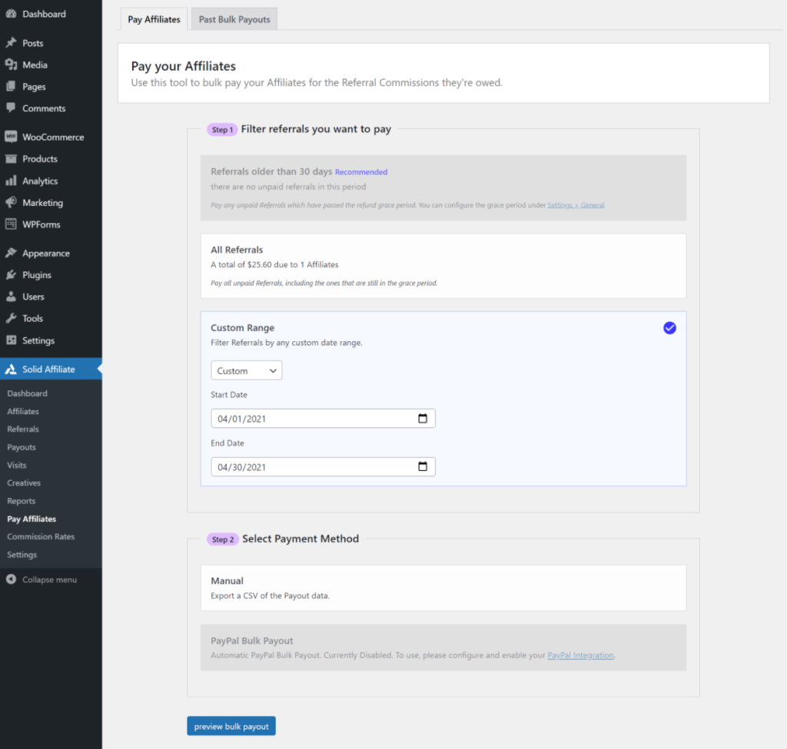The image size is (787, 749).
Task: Open the Affiliates submenu item
Action: click(23, 411)
